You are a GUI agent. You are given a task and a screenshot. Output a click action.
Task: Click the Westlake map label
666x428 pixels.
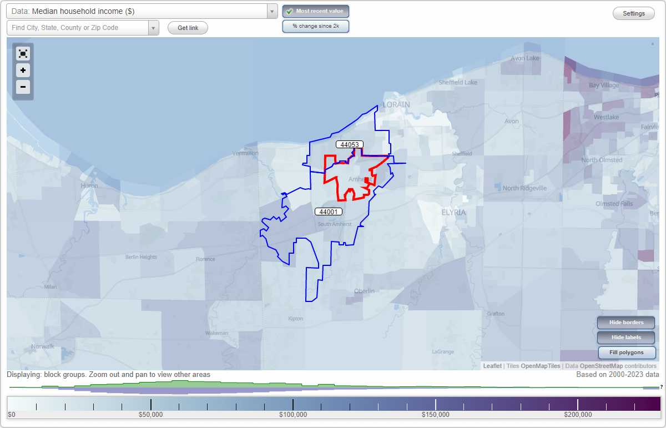(606, 118)
